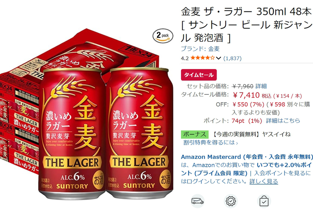Open 詳しく見る link
The image size is (313, 209).
(264, 181)
